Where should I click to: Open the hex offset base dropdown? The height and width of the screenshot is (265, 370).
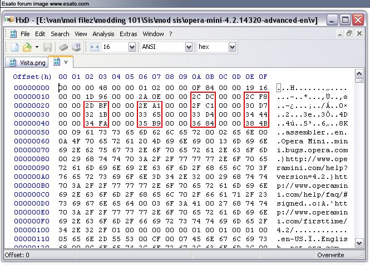(232, 47)
